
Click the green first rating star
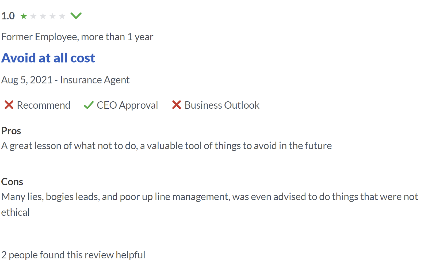[x=24, y=16]
